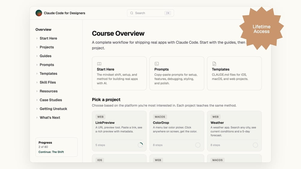Open the LinkPreview project card

point(119,131)
